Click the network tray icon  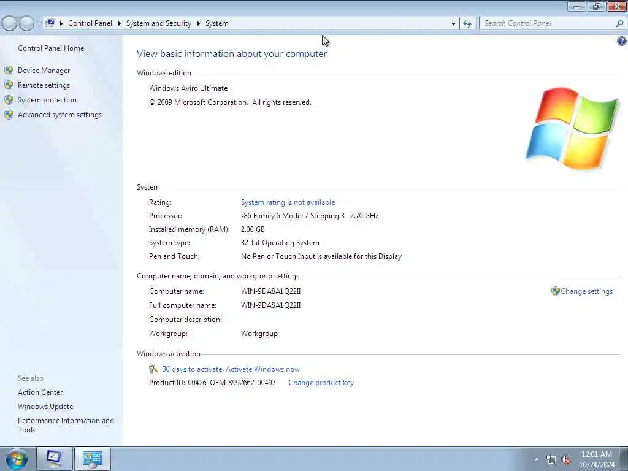551,460
